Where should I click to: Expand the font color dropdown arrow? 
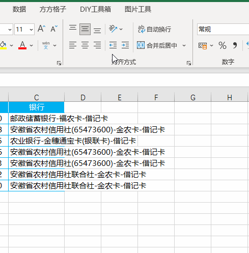(x=31, y=45)
